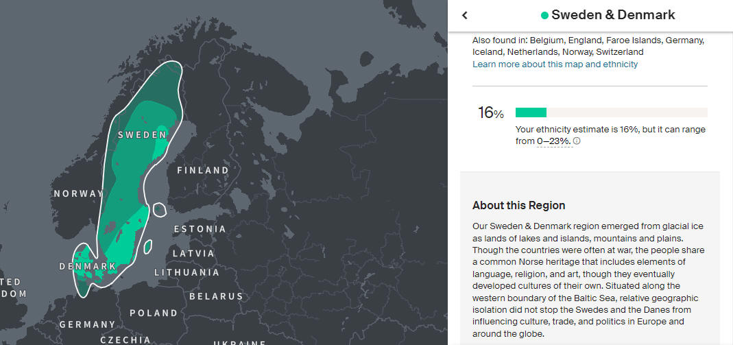
Task: Click the POLAND map label
Action: pos(154,313)
